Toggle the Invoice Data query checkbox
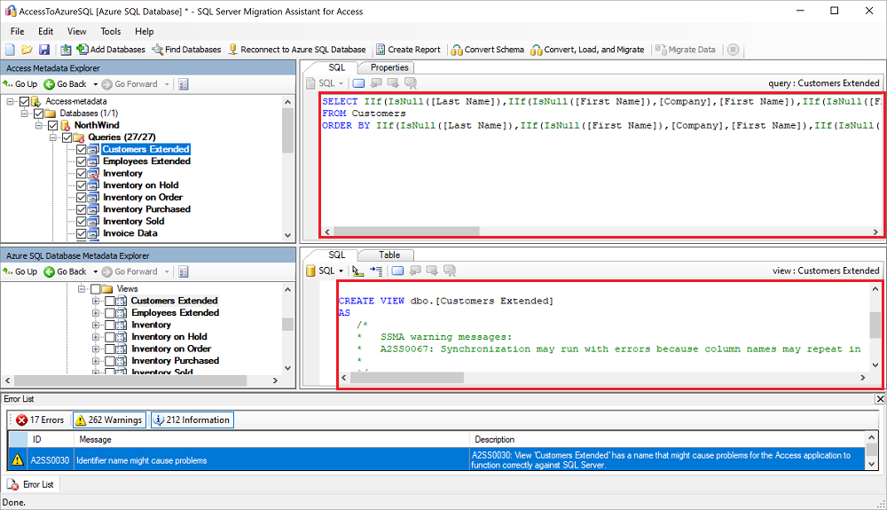 coord(82,233)
